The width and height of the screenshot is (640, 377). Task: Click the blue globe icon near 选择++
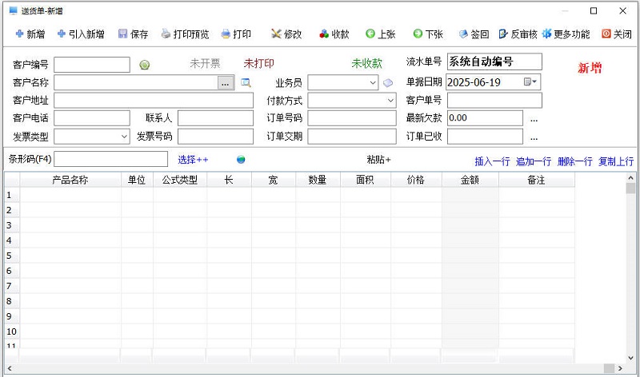click(x=241, y=160)
